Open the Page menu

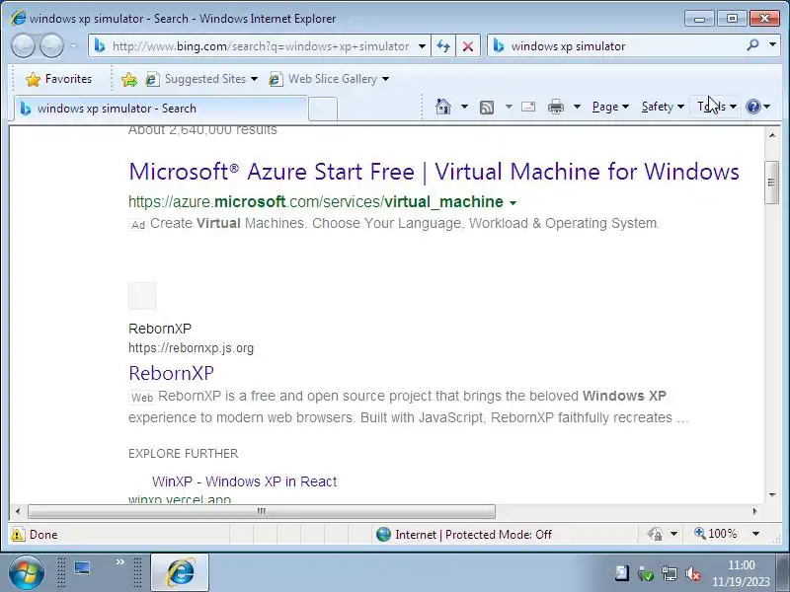point(610,107)
